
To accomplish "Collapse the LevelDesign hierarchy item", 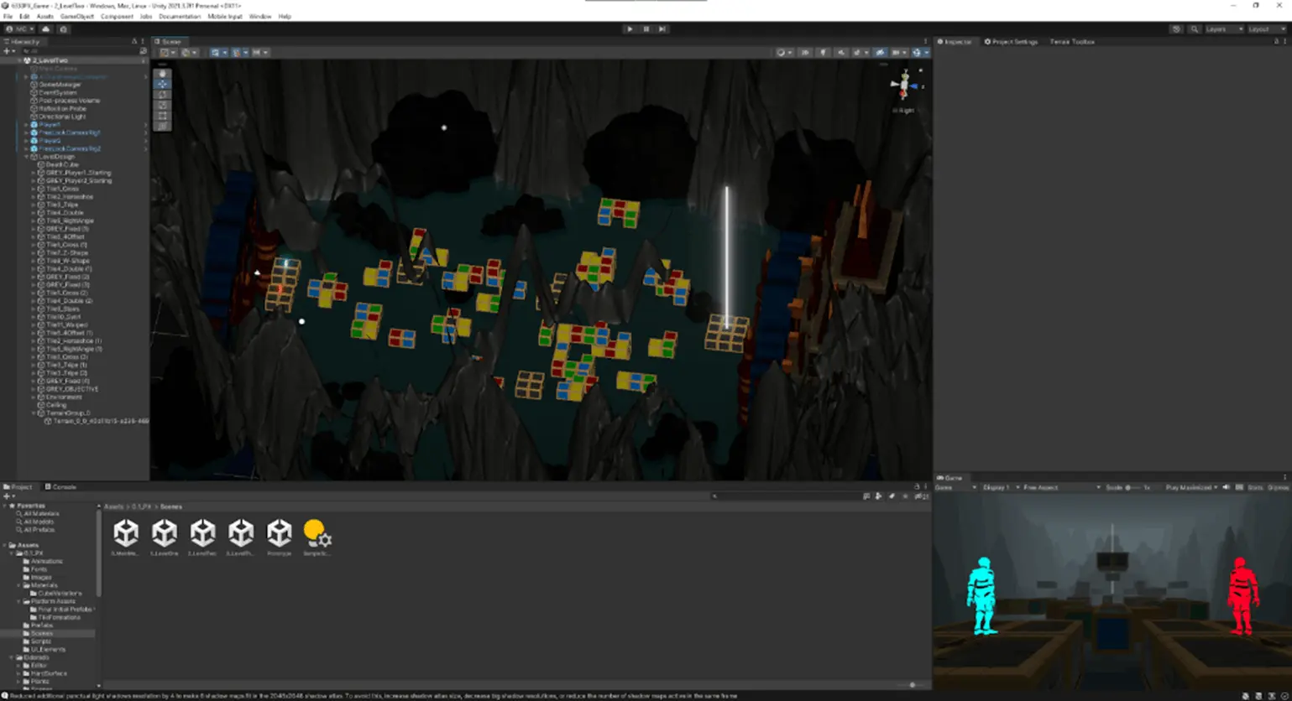I will 26,157.
